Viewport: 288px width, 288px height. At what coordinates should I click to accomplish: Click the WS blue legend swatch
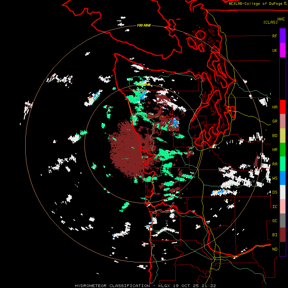pyautogui.click(x=283, y=178)
